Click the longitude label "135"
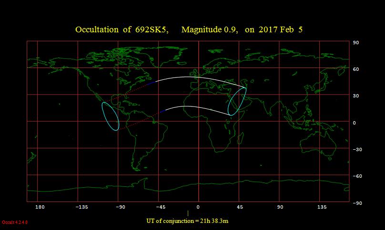 click(322, 207)
